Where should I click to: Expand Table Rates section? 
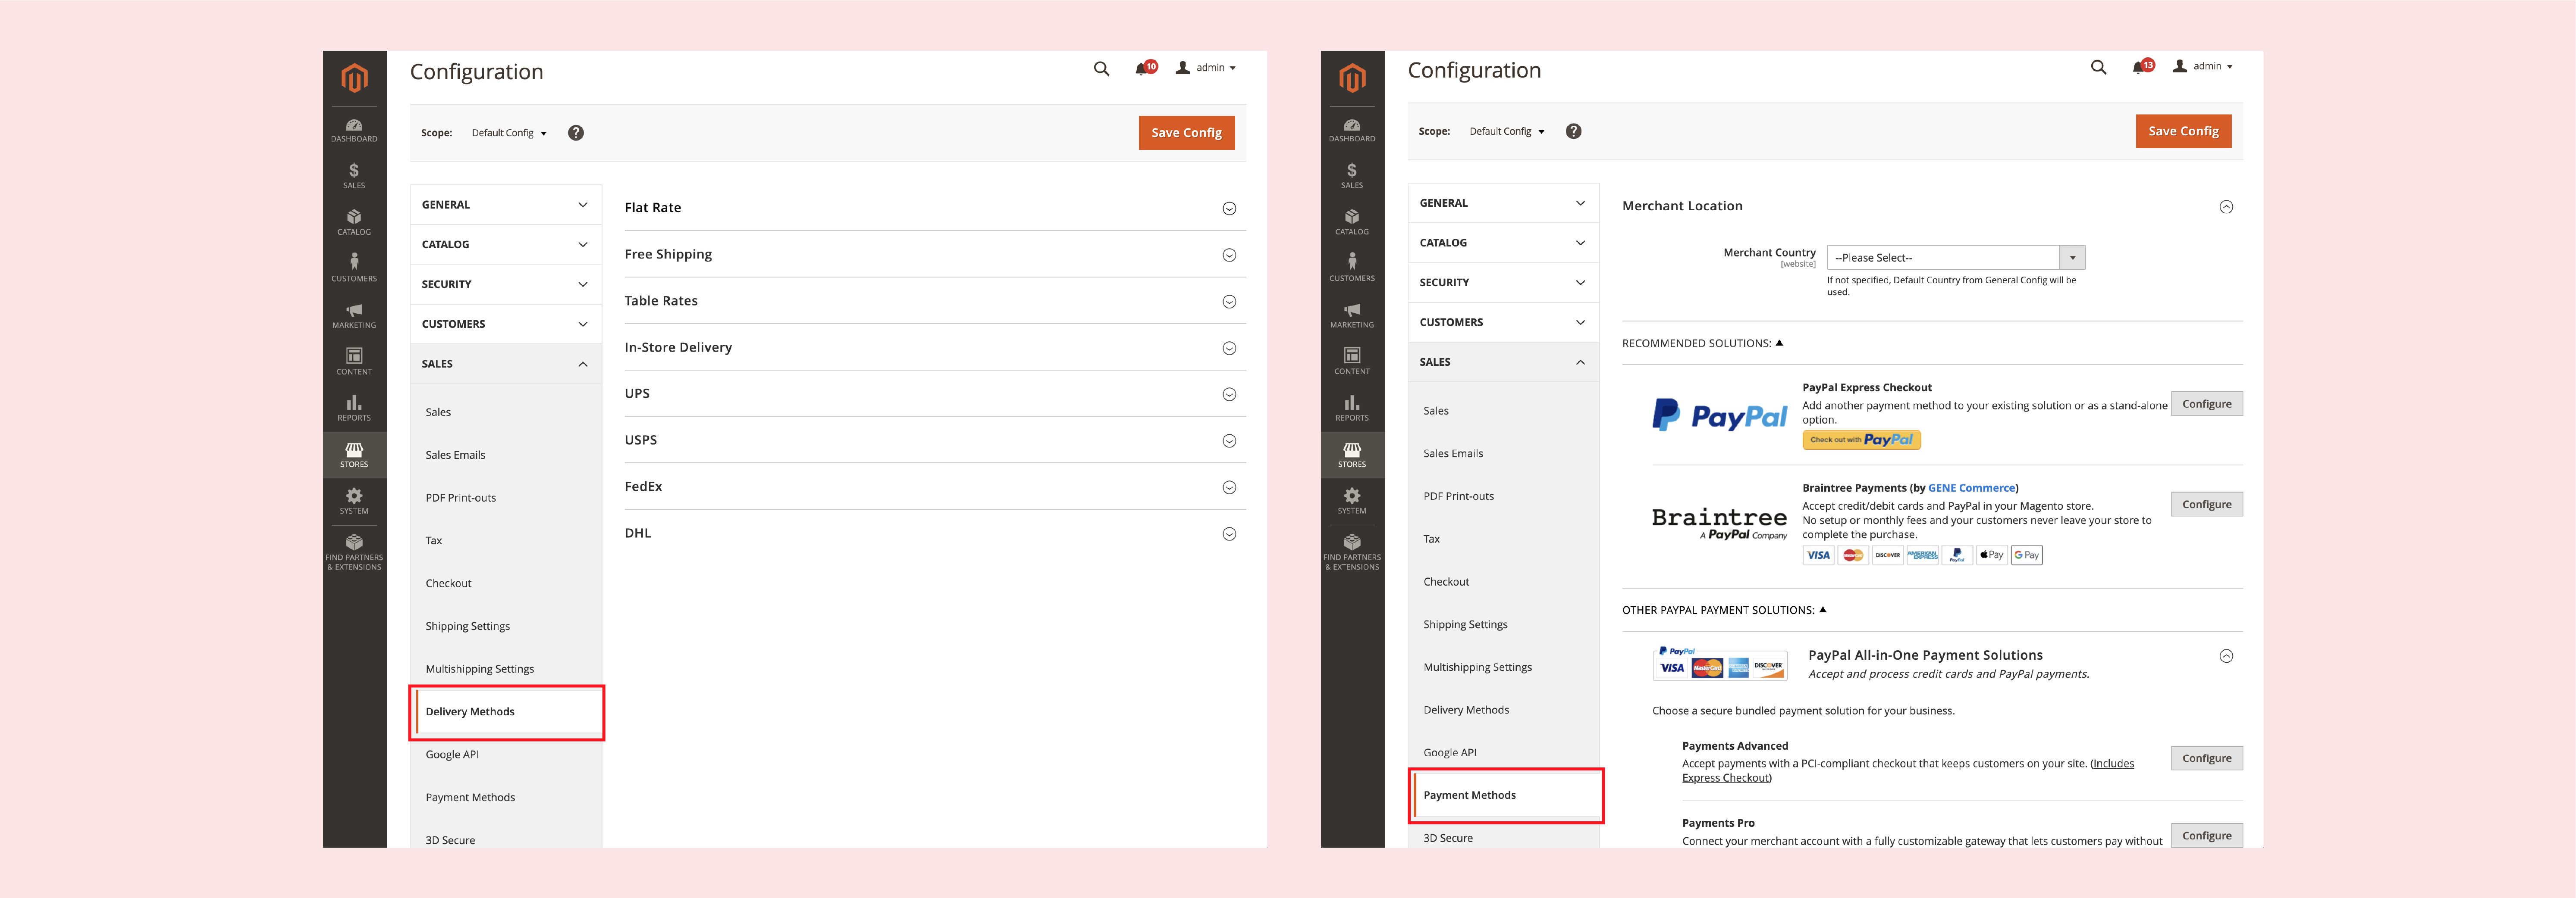[935, 301]
